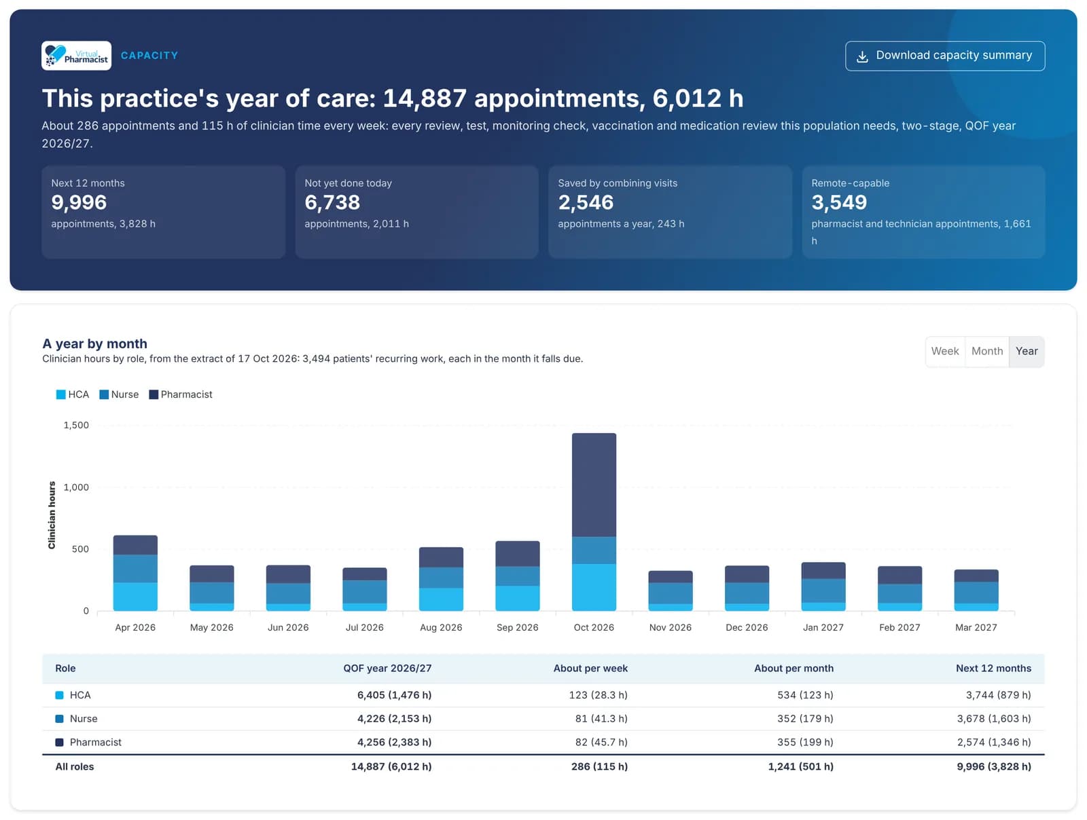Open the 'Saved by combining visits' card
The image size is (1087, 820).
click(x=670, y=212)
